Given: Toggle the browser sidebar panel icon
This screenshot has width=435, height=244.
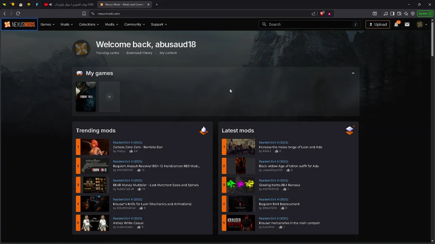Looking at the screenshot, I should pos(392,14).
